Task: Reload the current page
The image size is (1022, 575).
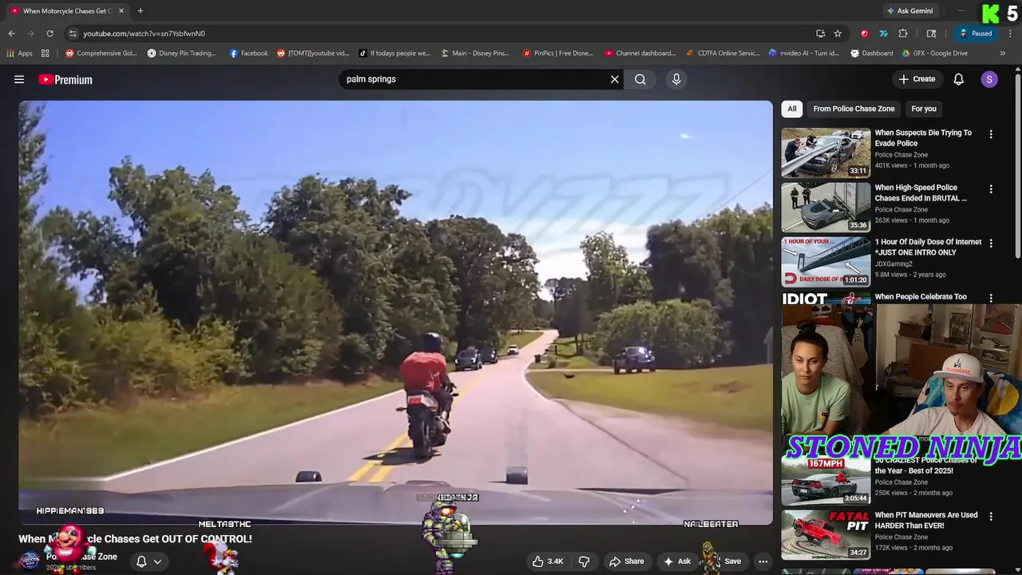Action: [50, 34]
